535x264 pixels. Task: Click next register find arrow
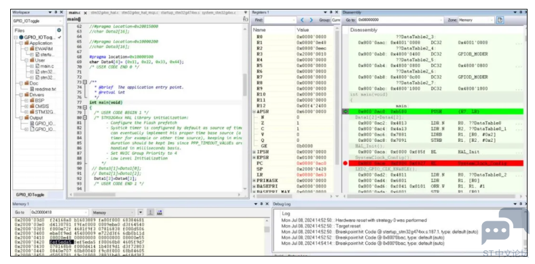coord(311,20)
